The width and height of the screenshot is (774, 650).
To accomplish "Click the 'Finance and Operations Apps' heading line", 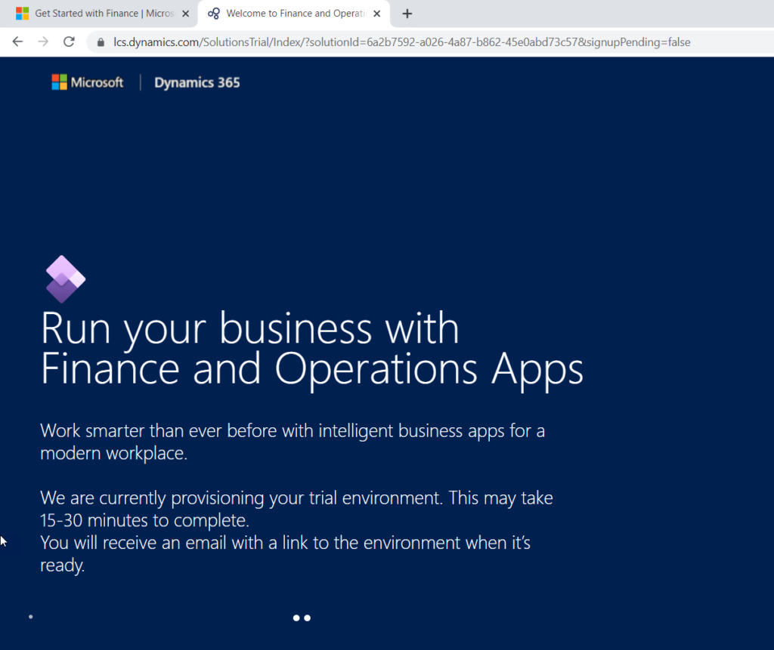I will coord(312,370).
